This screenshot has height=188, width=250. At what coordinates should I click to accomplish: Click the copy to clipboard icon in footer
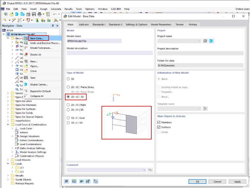point(95,181)
